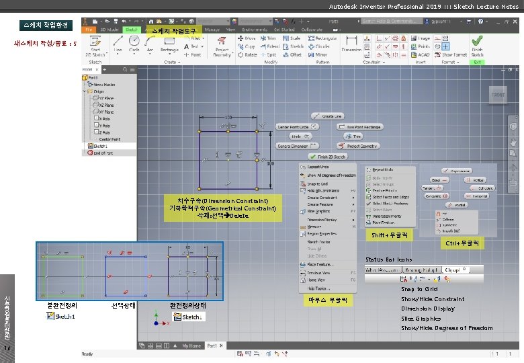The height and width of the screenshot is (363, 524).
Task: Click the Save icon in quick access toolbar
Action: coord(116,21)
